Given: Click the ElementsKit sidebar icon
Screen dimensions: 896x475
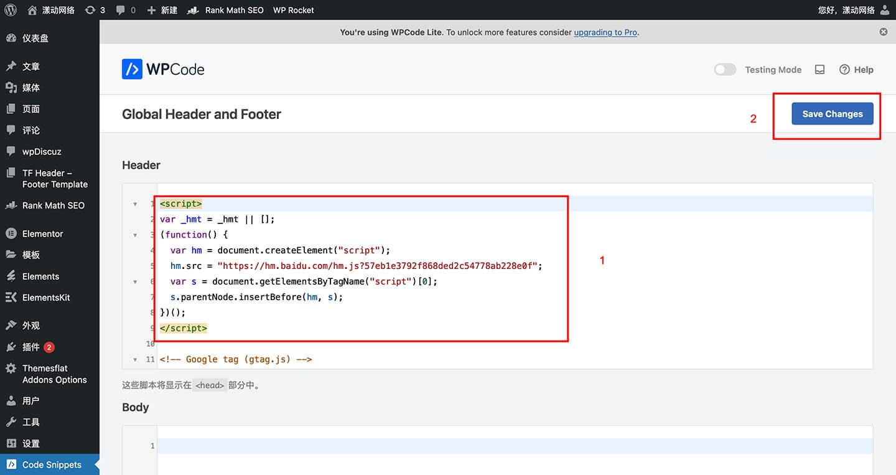Looking at the screenshot, I should [11, 298].
